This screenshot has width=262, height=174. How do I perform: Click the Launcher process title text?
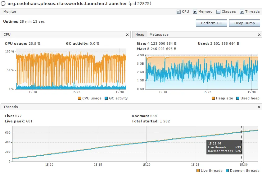pos(67,3)
